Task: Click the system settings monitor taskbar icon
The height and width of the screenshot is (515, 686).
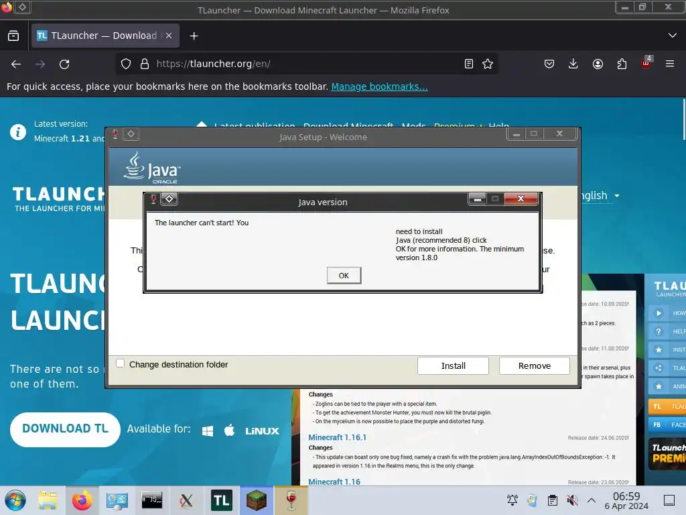Action: point(117,500)
